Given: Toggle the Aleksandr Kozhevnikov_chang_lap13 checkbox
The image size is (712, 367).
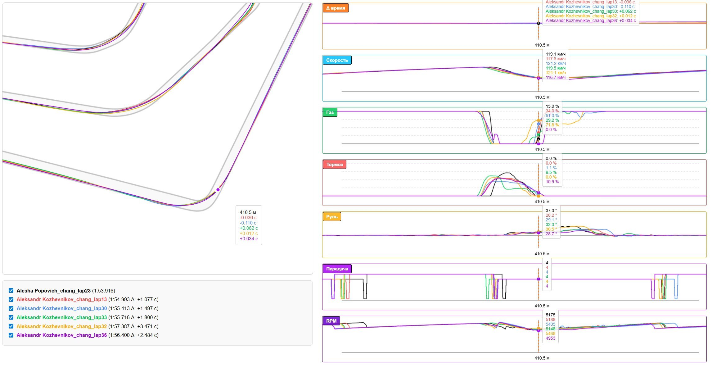Looking at the screenshot, I should click(x=11, y=300).
